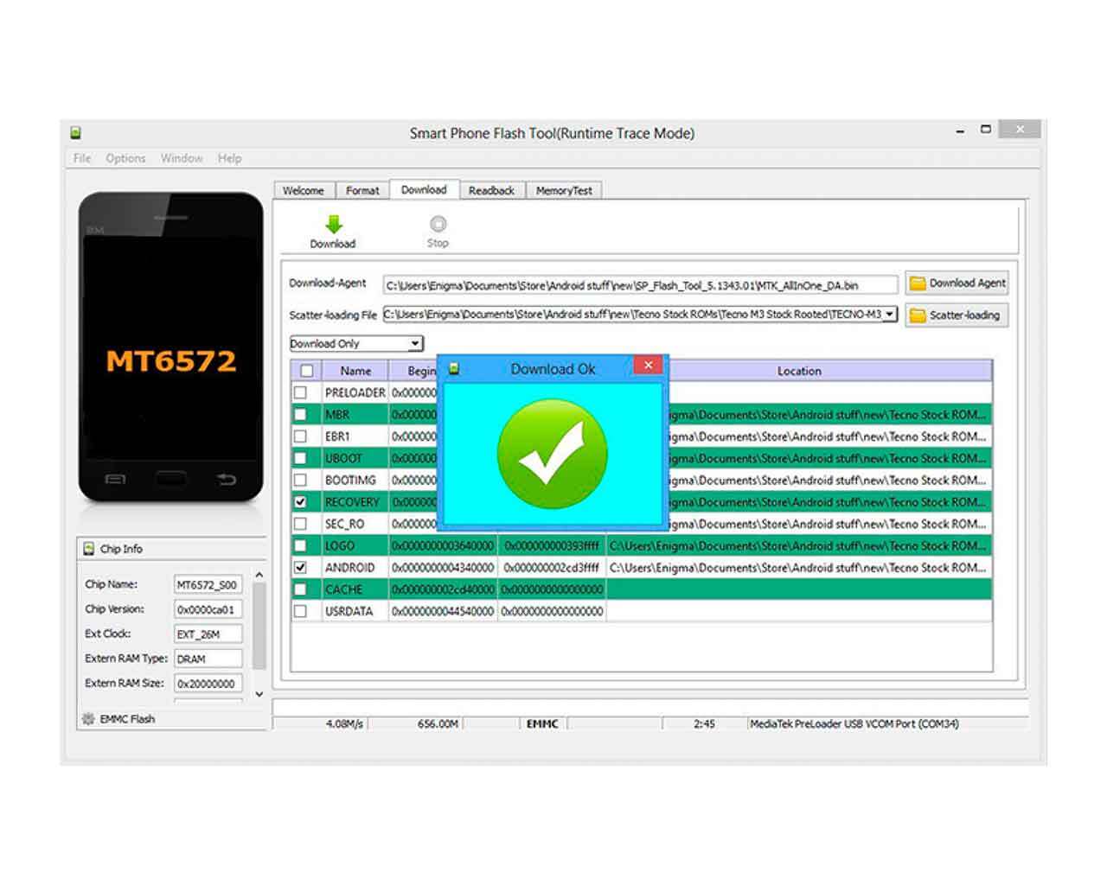Click the green Download arrow icon
Viewport: 1107px width, 885px height.
click(333, 224)
